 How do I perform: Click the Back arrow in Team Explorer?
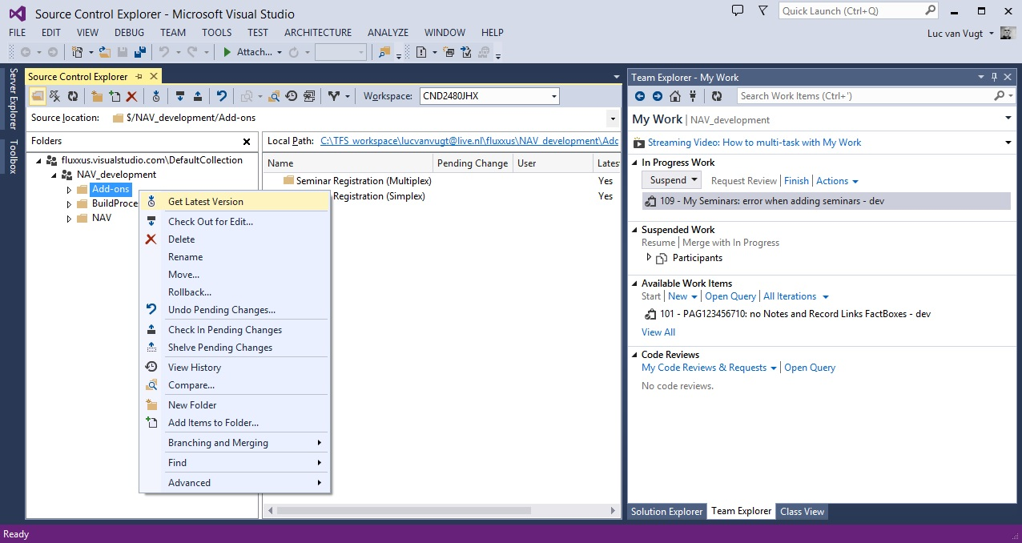640,96
